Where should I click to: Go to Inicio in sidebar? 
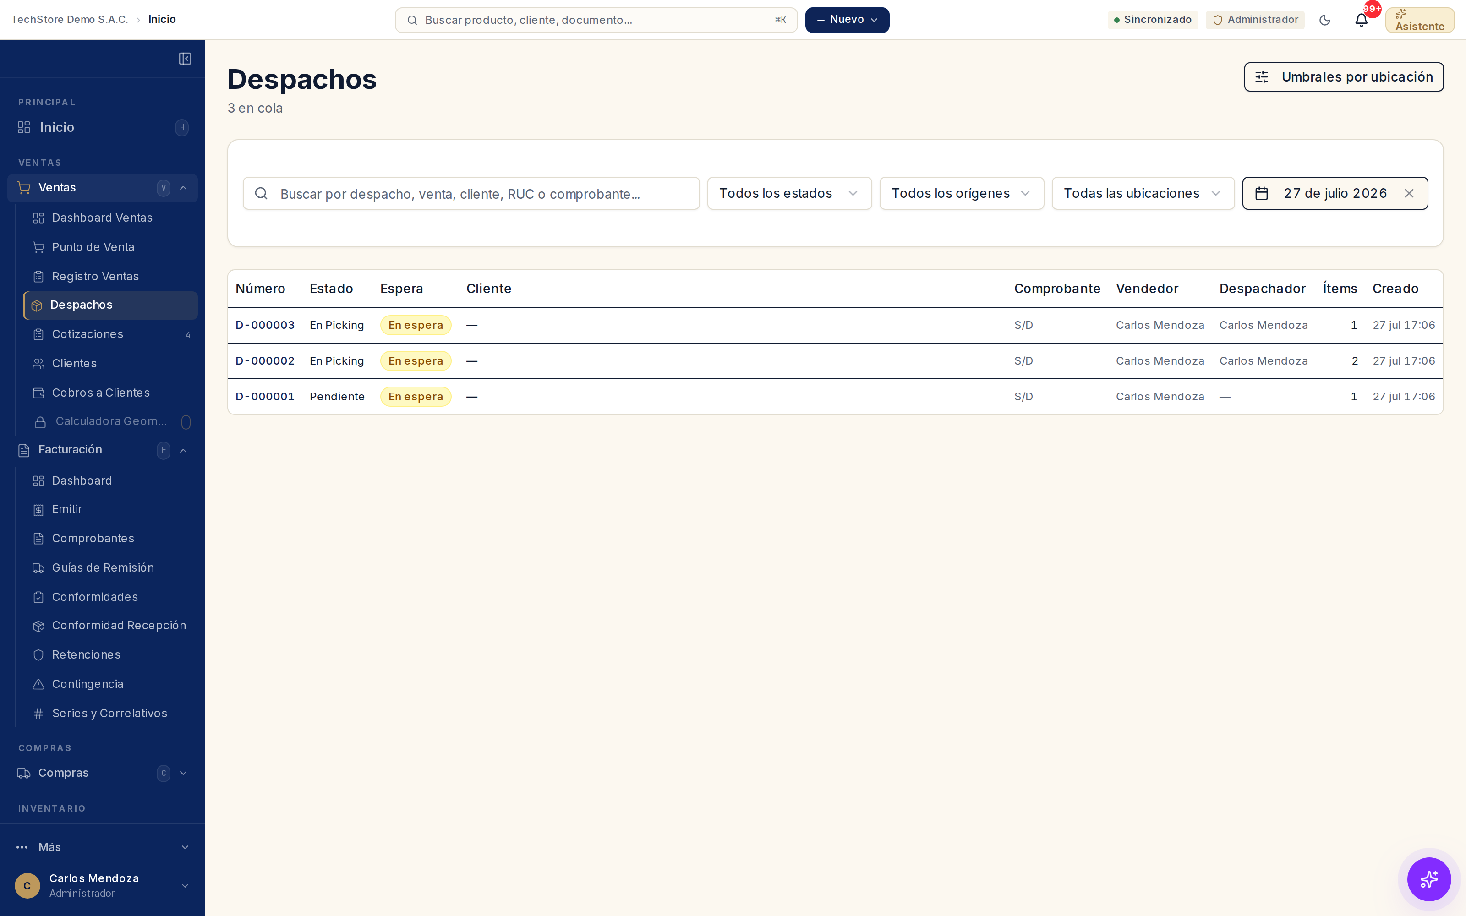102,127
